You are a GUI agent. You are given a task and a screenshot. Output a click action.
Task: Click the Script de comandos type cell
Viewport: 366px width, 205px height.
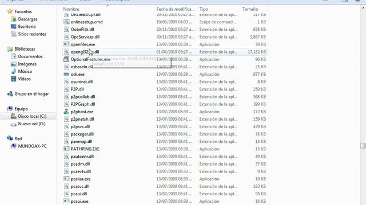tap(217, 22)
